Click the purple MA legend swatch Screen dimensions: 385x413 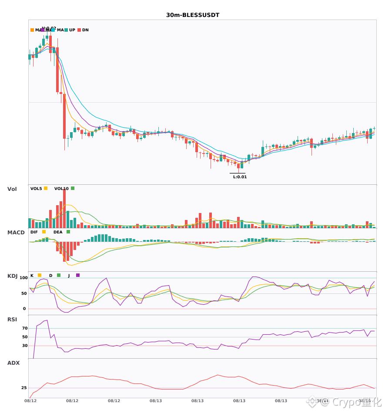point(43,30)
